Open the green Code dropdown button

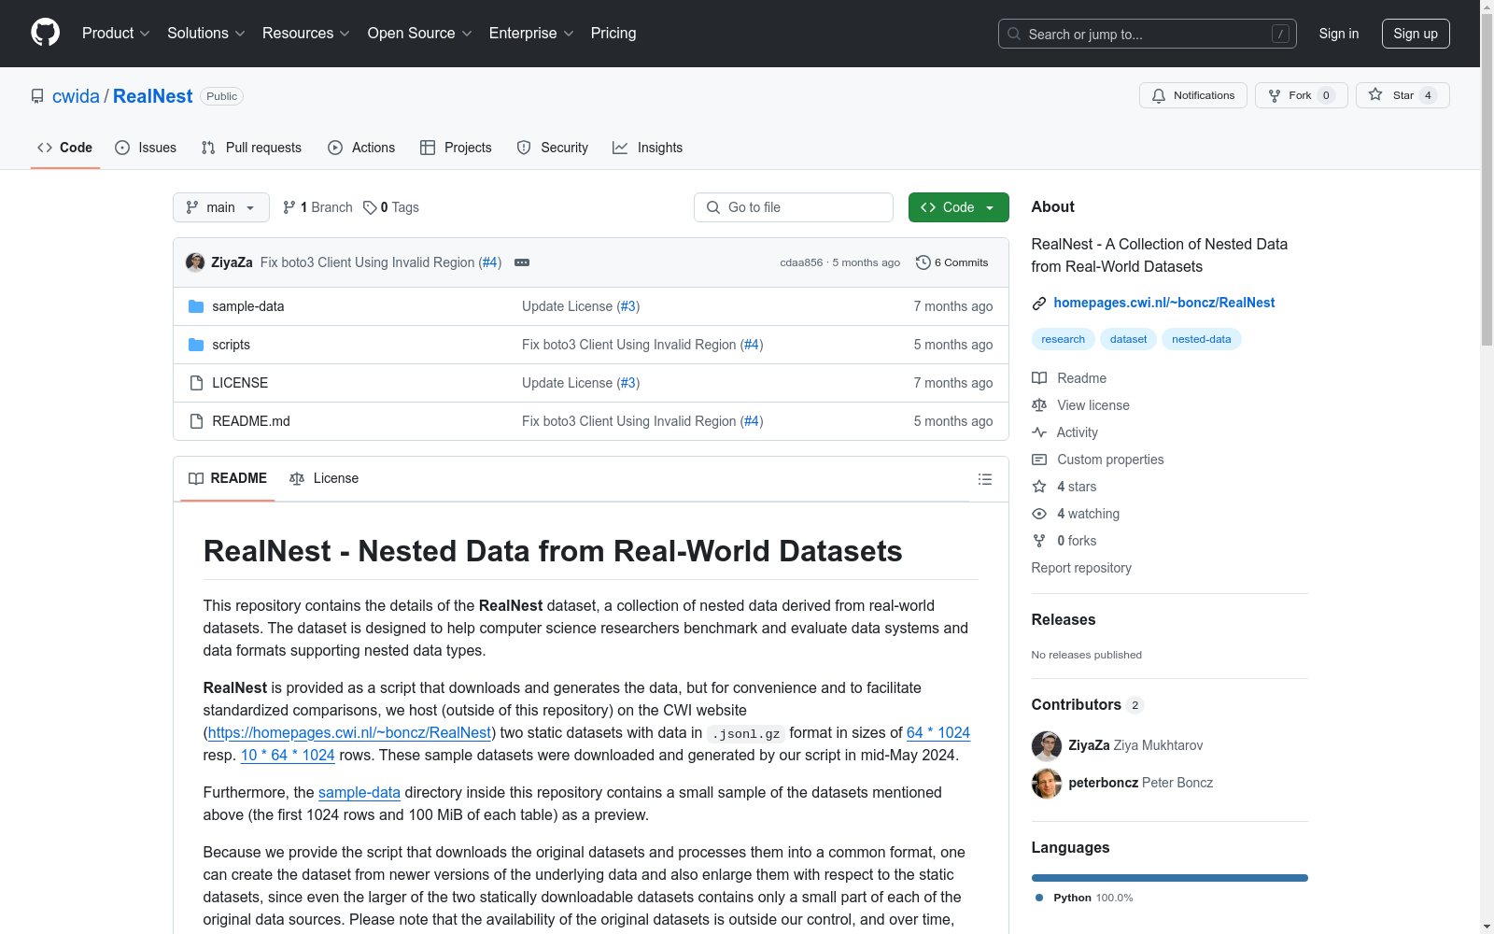click(x=959, y=207)
